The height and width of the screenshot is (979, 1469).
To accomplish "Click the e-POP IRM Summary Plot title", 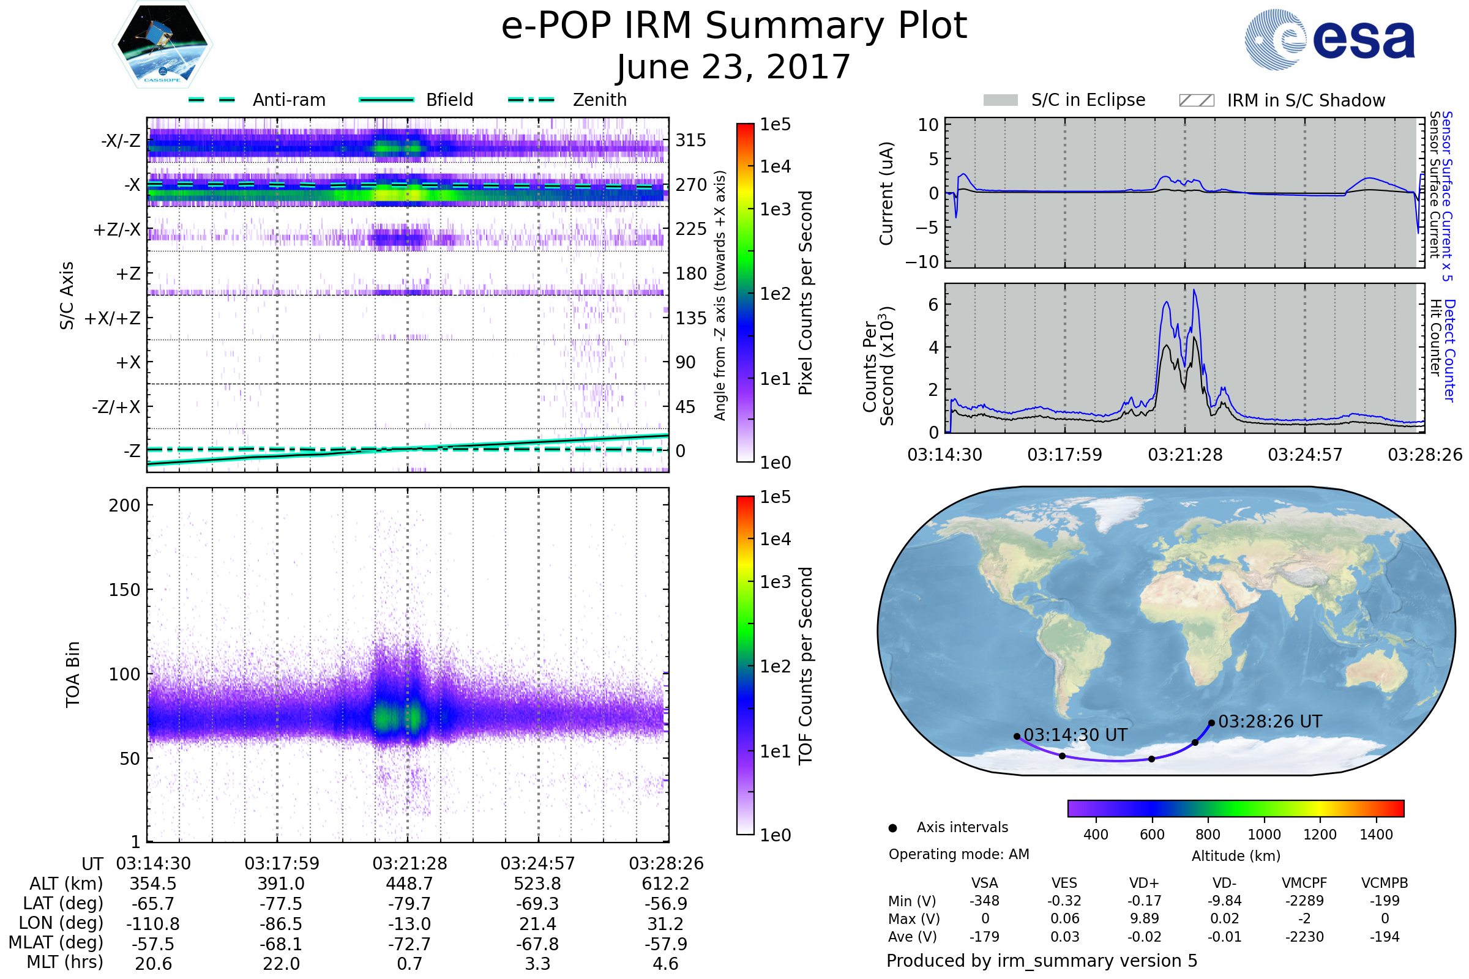I will [x=734, y=26].
